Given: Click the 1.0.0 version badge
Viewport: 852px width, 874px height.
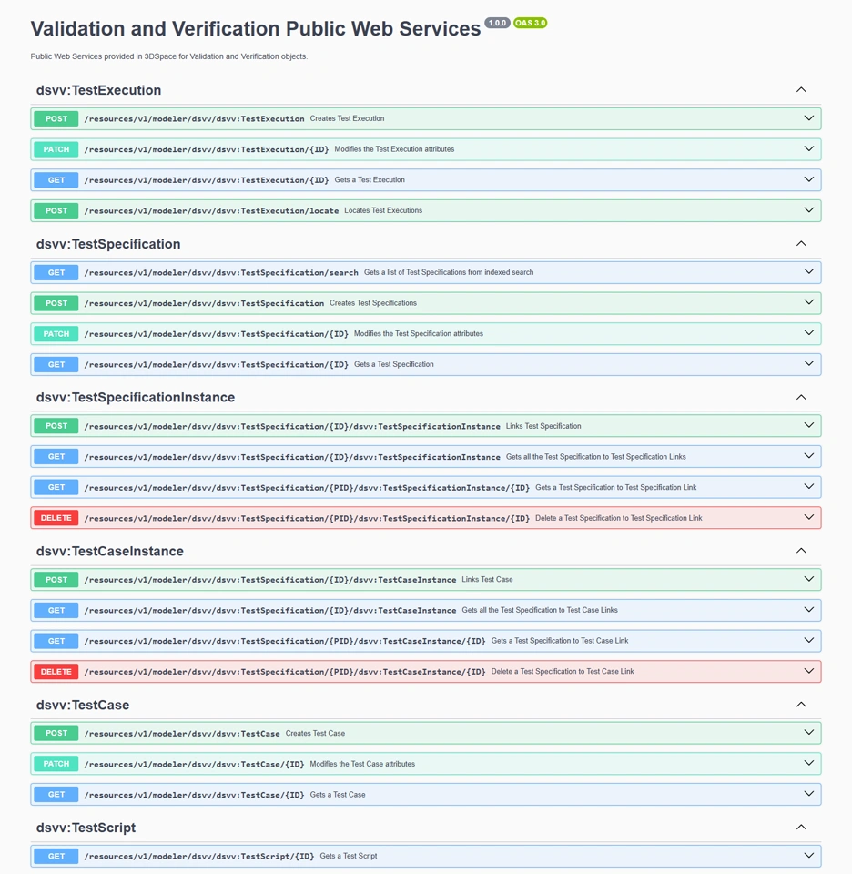Looking at the screenshot, I should click(497, 23).
